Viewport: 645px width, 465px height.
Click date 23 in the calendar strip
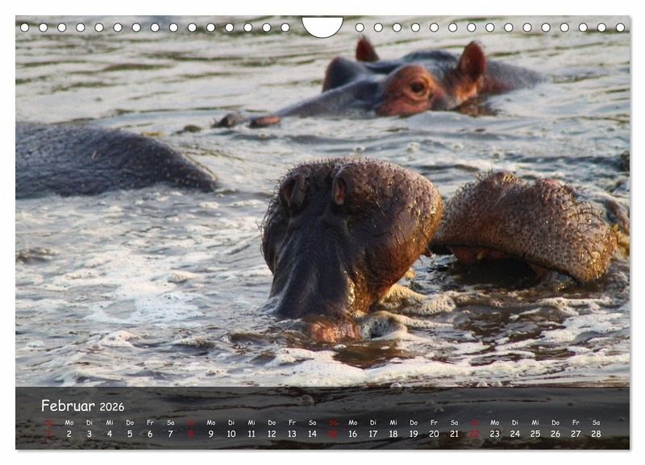[x=494, y=434]
